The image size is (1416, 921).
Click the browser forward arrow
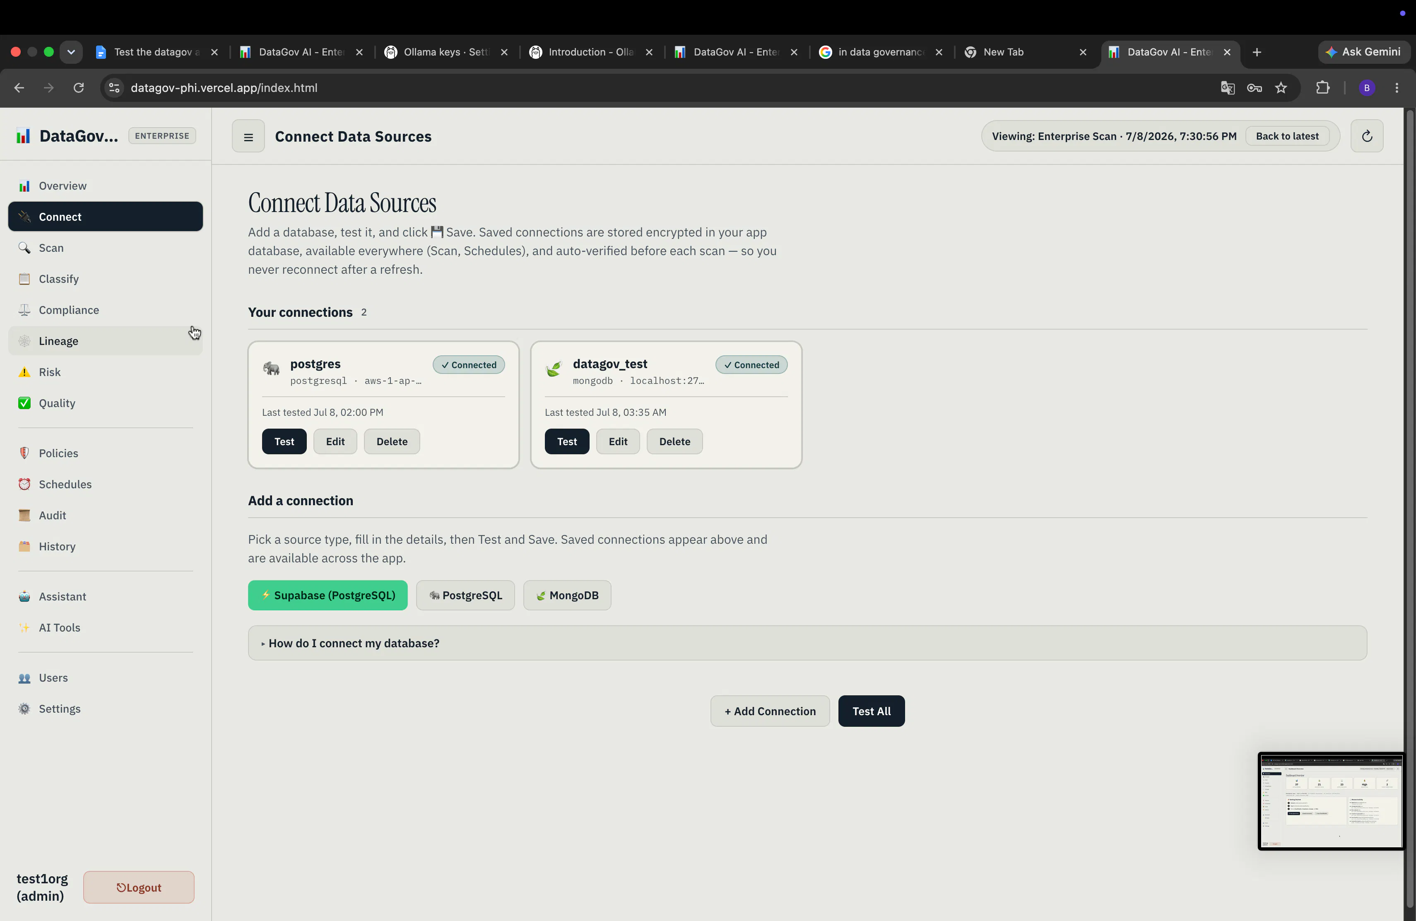click(x=49, y=87)
